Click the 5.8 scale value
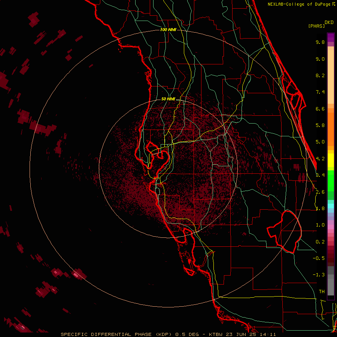The width and height of the screenshot is (337, 337). 320,125
